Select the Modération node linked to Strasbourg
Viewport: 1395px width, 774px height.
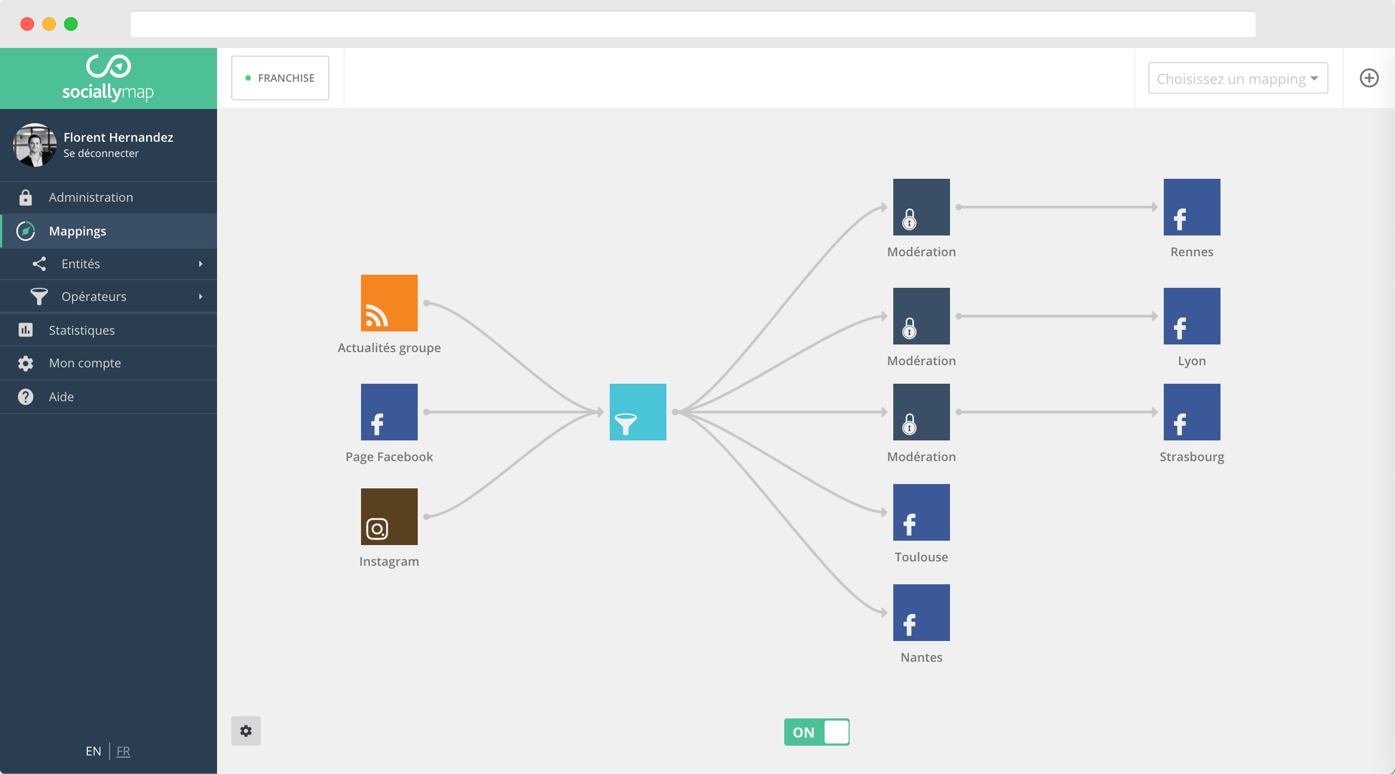click(x=922, y=412)
